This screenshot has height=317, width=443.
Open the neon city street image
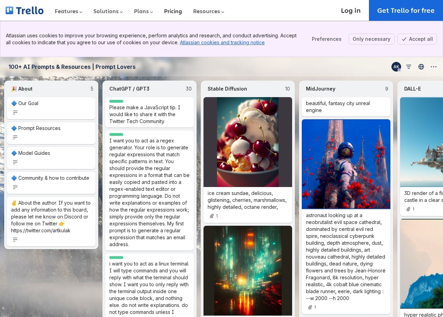click(x=248, y=271)
